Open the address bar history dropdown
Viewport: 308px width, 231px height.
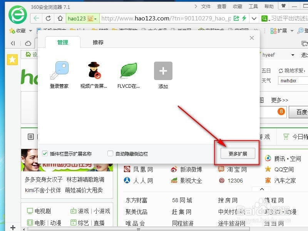click(254, 18)
